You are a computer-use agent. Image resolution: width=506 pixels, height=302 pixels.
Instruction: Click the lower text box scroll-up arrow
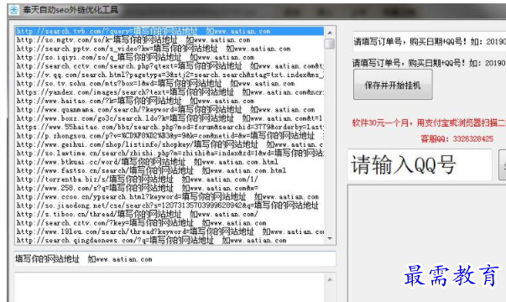(330, 279)
